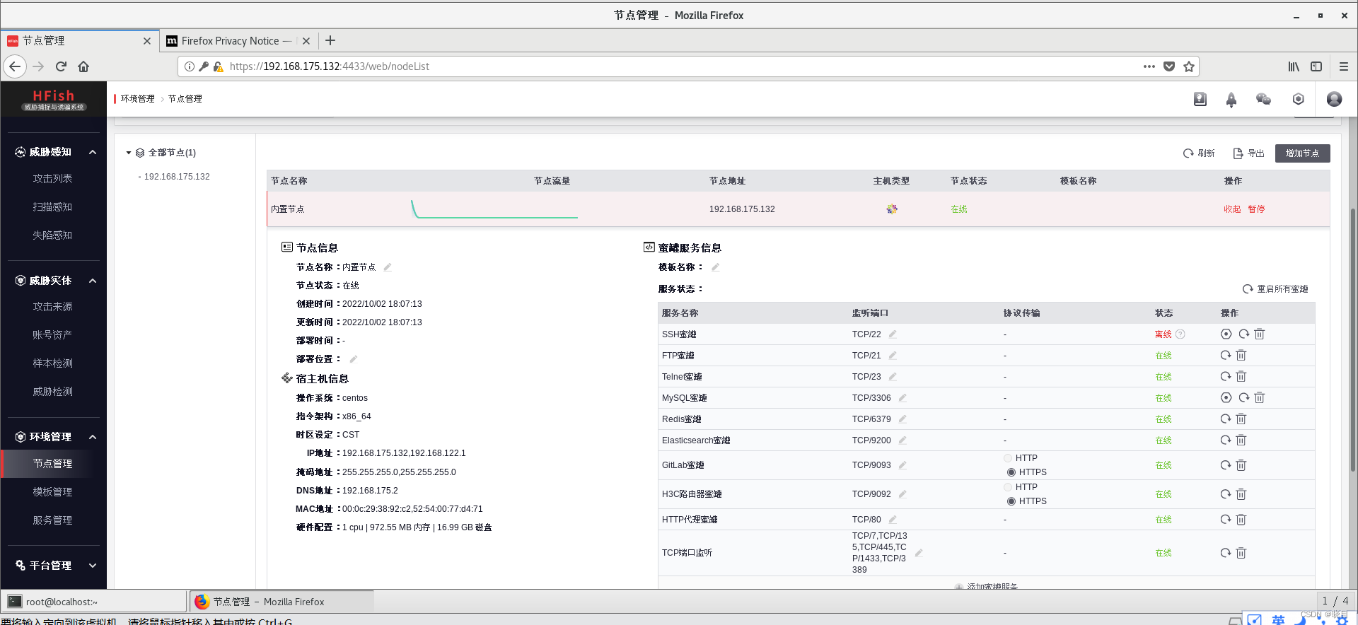
Task: Click the Firefox taskbar entry
Action: point(282,602)
